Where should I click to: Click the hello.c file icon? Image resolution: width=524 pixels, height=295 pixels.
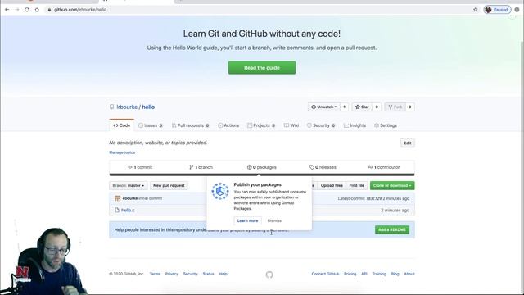[117, 210]
